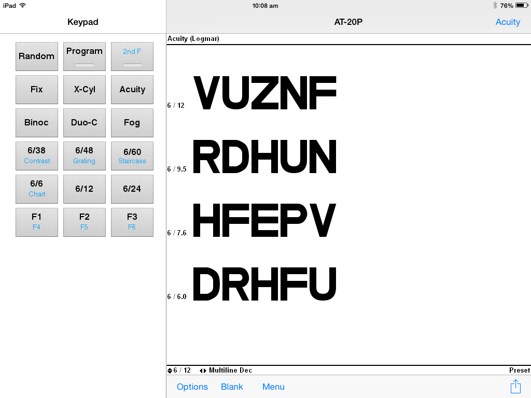
Task: Tap the Keypad panel title
Action: coord(83,22)
